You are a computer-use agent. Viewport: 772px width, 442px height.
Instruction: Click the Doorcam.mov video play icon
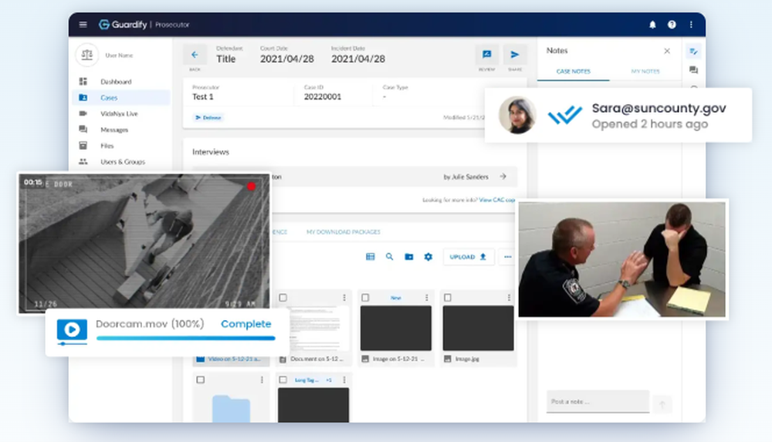click(x=72, y=330)
